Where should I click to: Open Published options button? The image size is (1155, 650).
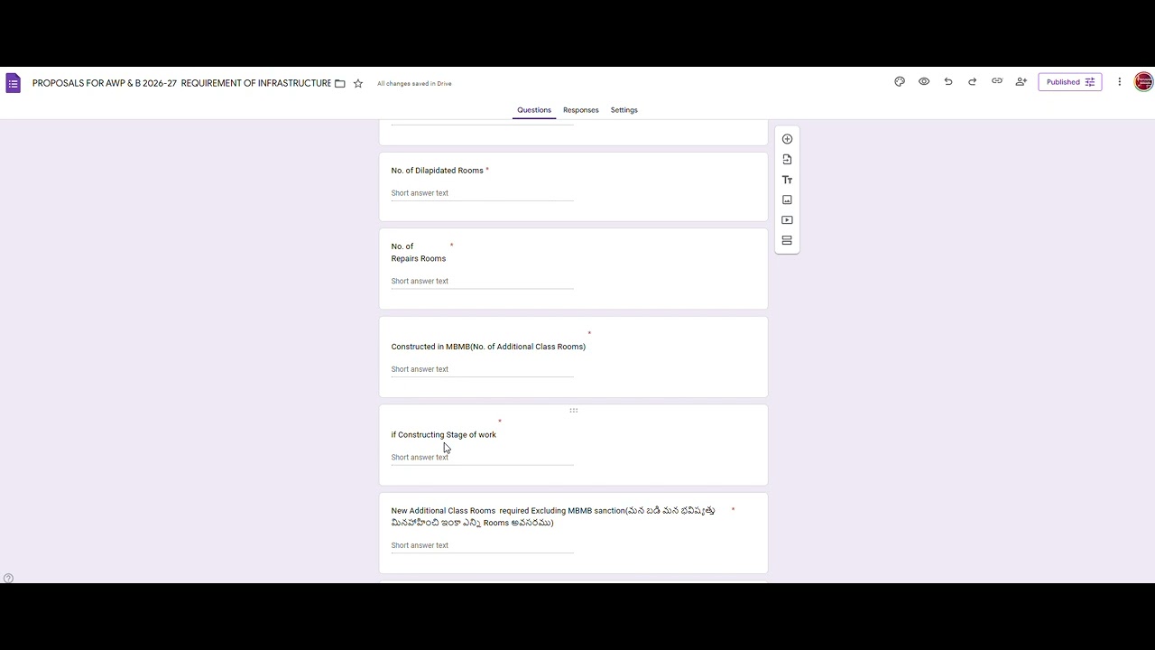(1070, 82)
